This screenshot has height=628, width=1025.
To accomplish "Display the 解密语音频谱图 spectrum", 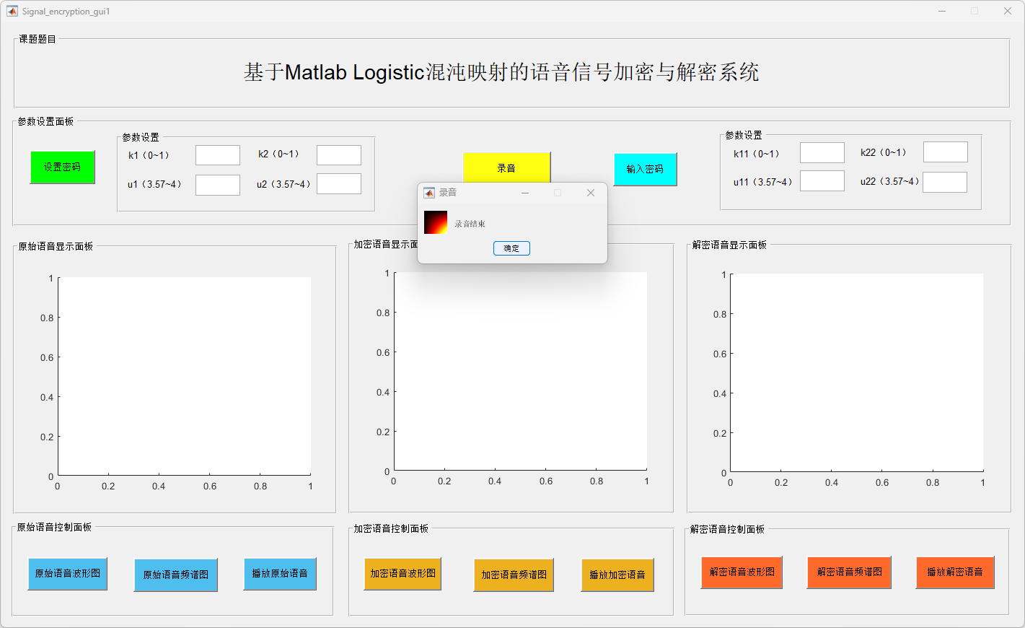I will [849, 572].
